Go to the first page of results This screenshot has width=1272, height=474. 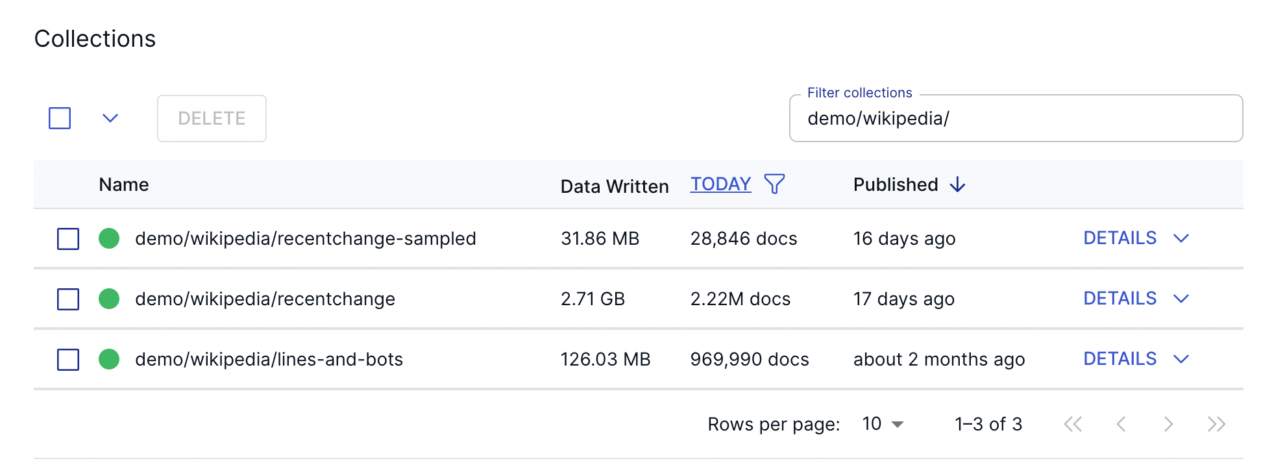pyautogui.click(x=1073, y=424)
